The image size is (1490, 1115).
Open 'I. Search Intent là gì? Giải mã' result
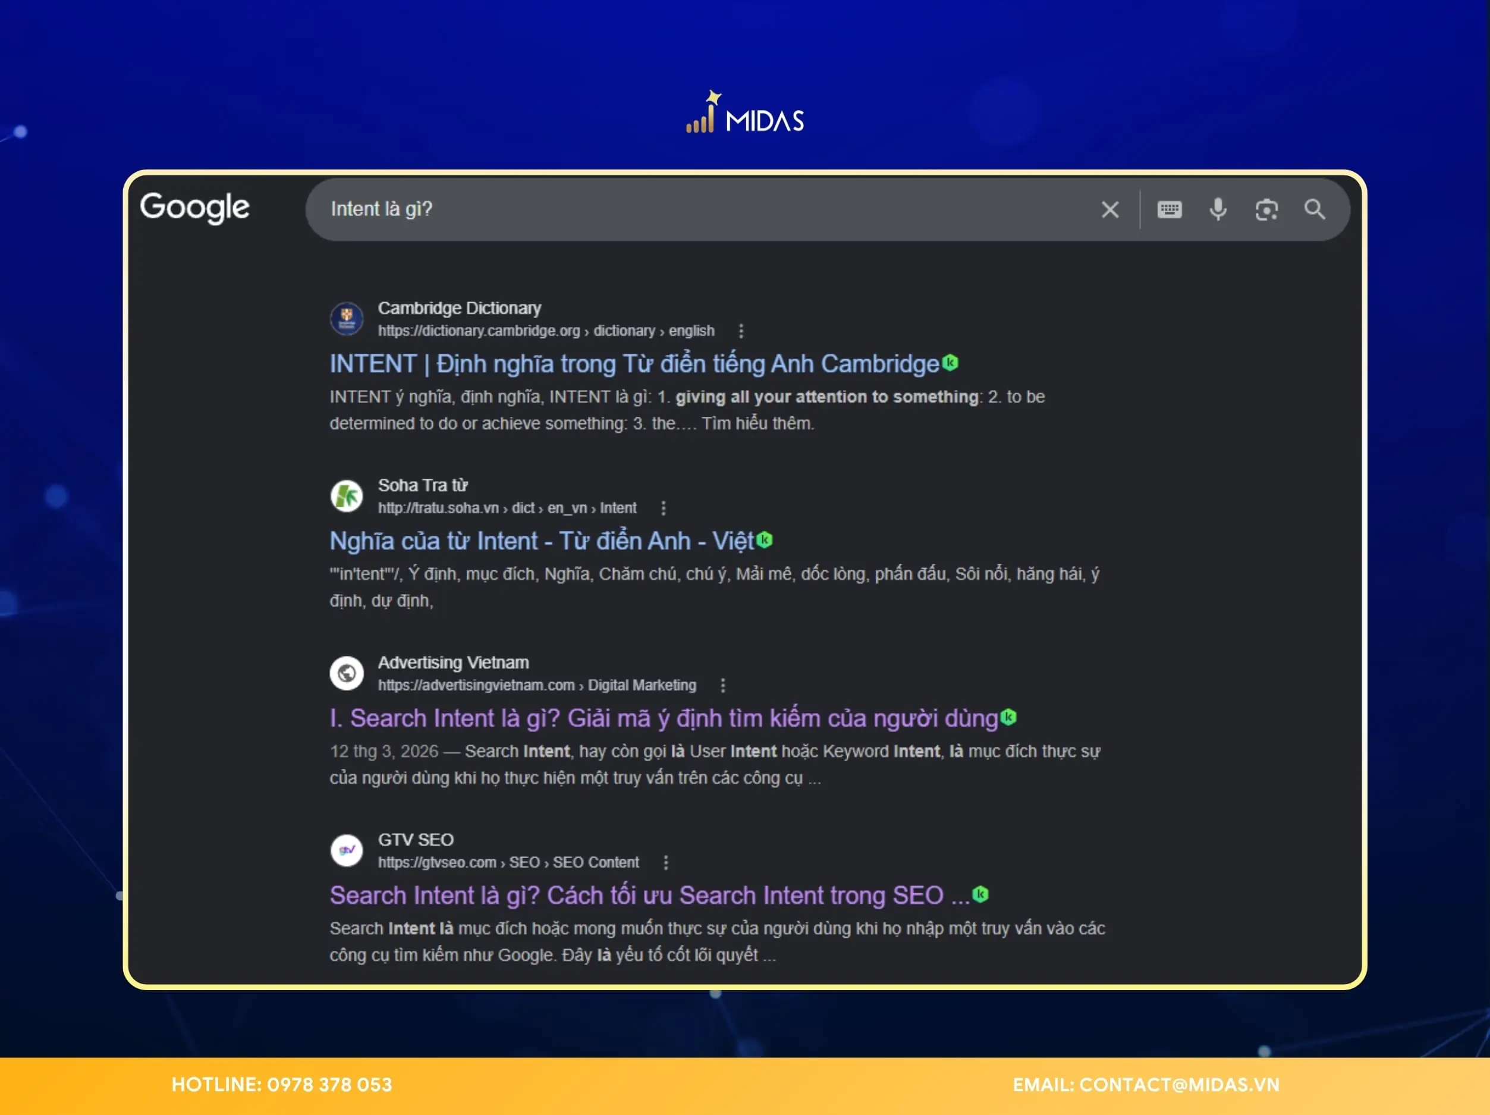(664, 718)
